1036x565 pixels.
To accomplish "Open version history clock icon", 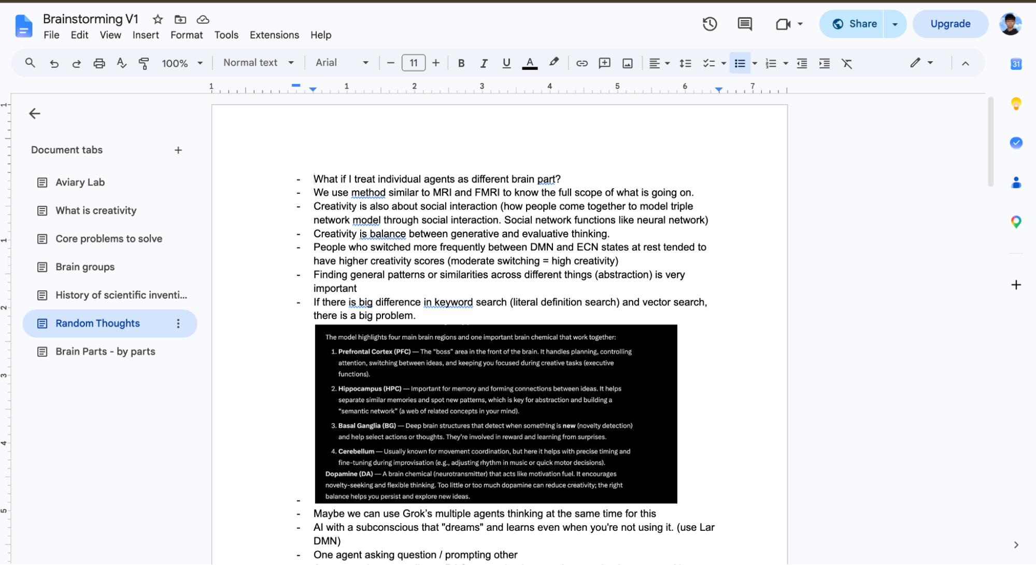I will [x=709, y=24].
